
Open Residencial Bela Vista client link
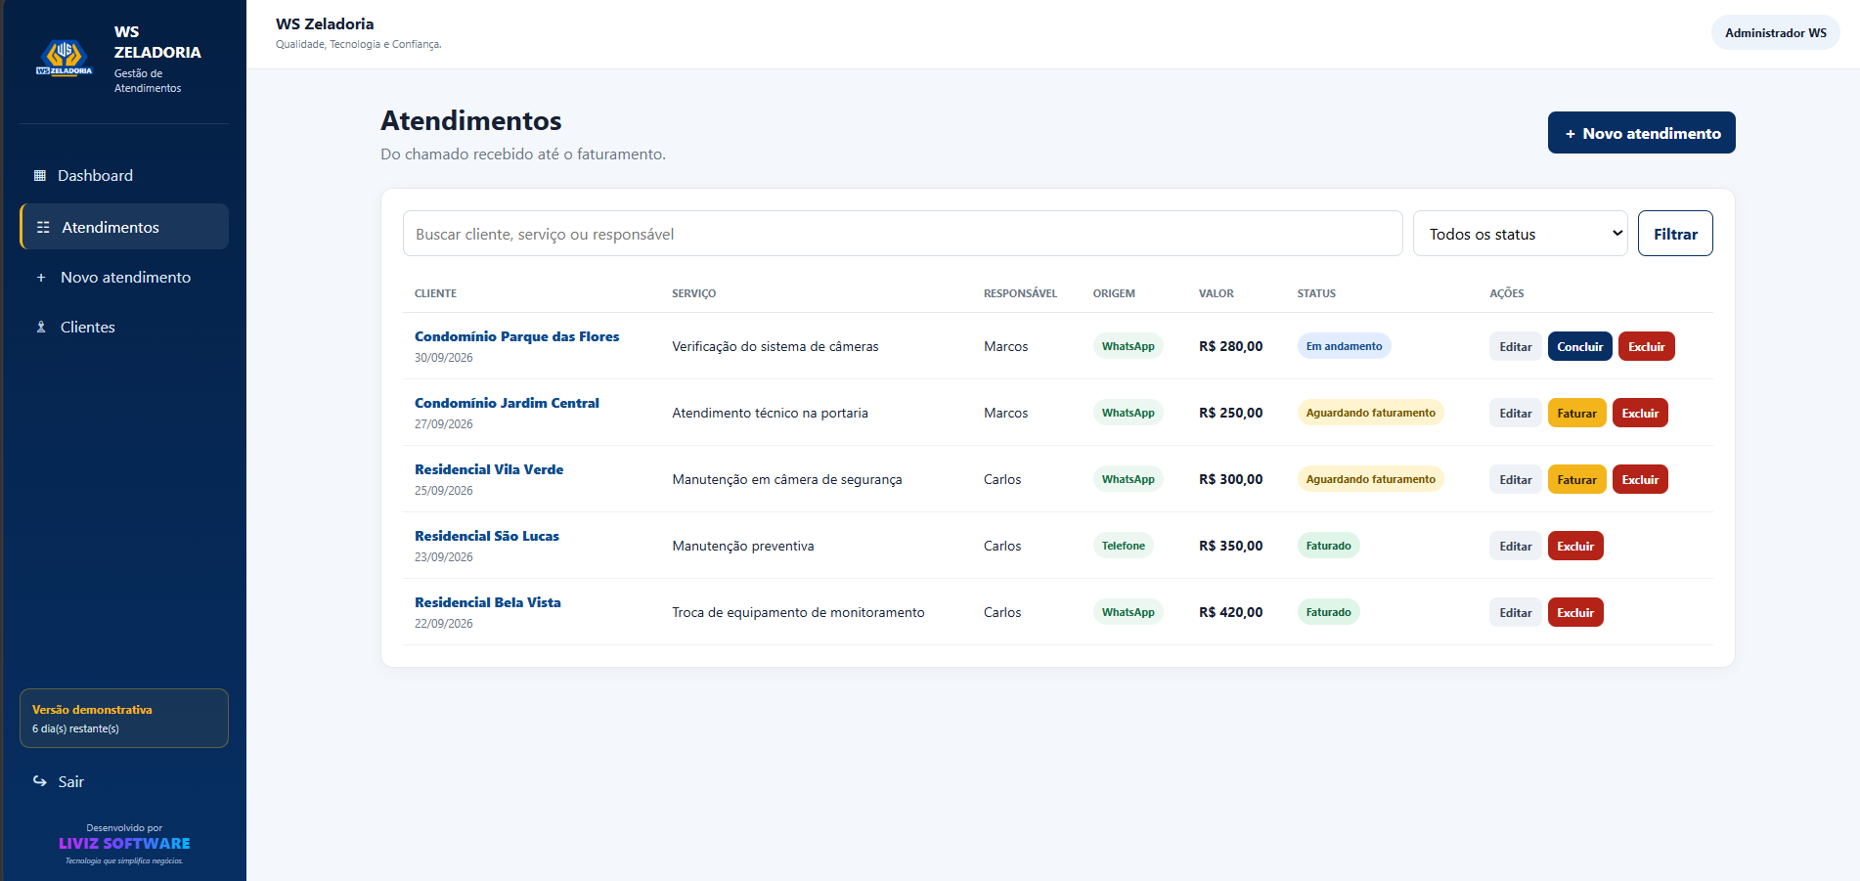pos(488,602)
